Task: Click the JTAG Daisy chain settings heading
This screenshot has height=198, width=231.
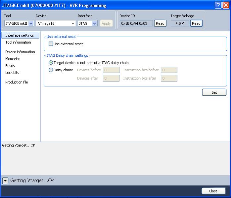Action: pos(67,55)
